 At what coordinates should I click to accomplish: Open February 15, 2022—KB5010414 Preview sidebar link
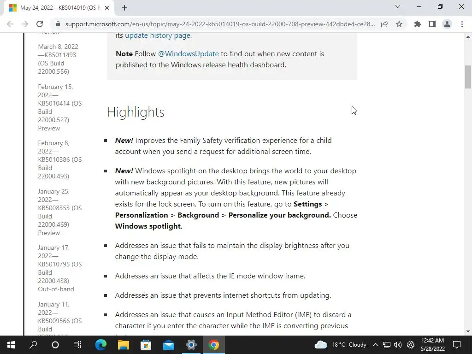click(x=59, y=107)
